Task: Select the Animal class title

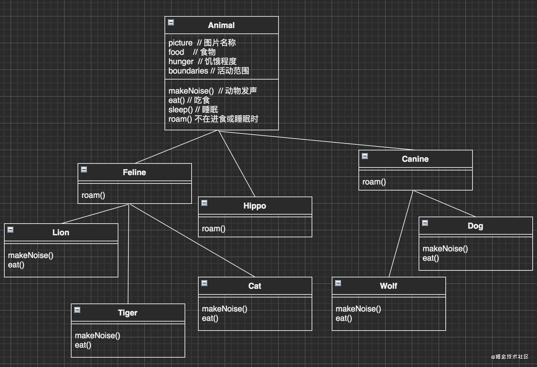Action: click(x=221, y=25)
